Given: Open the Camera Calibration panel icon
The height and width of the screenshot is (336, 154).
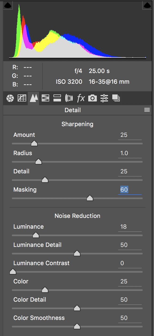Looking at the screenshot, I should coord(93,98).
